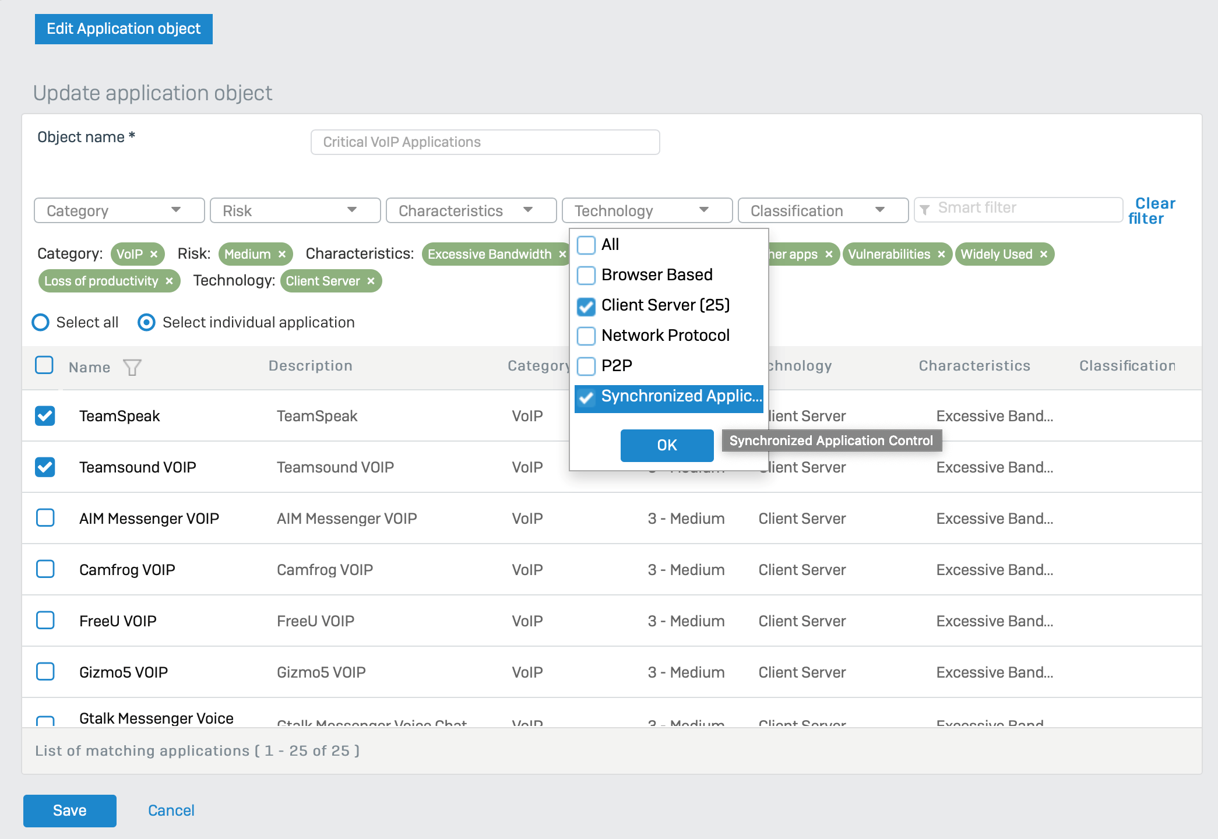The width and height of the screenshot is (1218, 839).
Task: Open the Classification filter dropdown
Action: click(822, 210)
